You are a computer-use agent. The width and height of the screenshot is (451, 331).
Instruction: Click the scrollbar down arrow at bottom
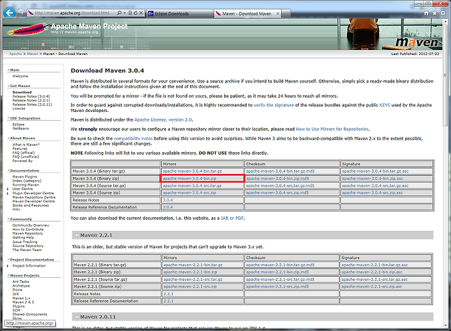(x=445, y=324)
